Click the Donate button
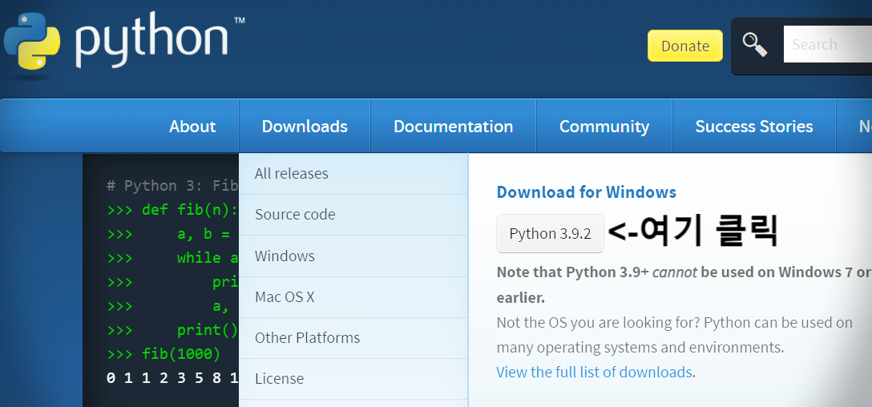The image size is (872, 407). pyautogui.click(x=684, y=46)
